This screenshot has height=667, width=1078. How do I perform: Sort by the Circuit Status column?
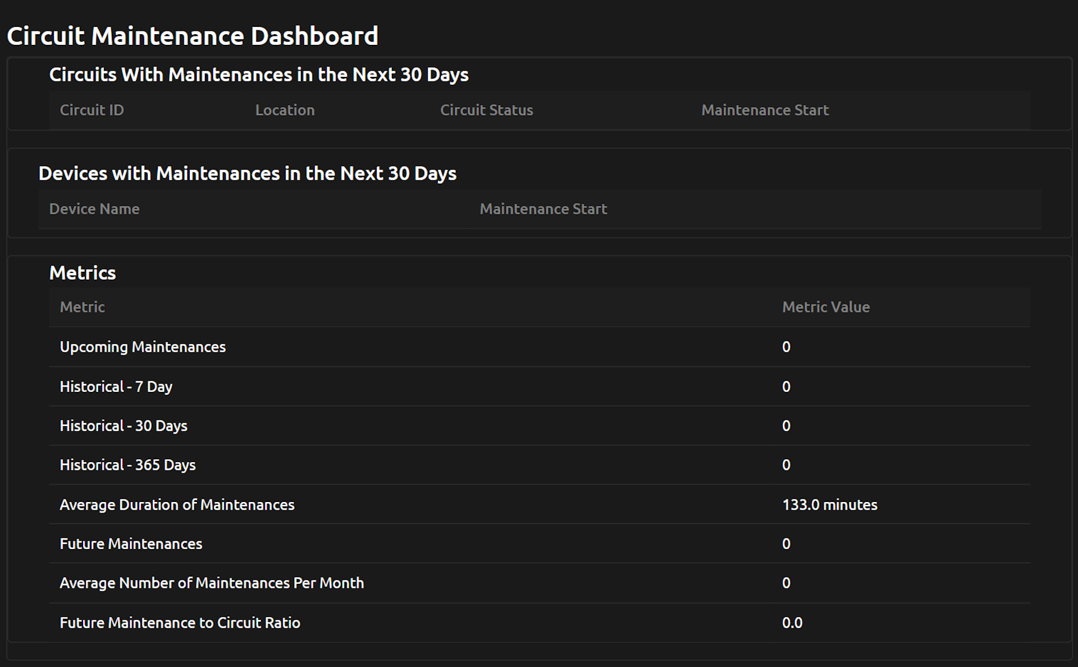pyautogui.click(x=486, y=110)
